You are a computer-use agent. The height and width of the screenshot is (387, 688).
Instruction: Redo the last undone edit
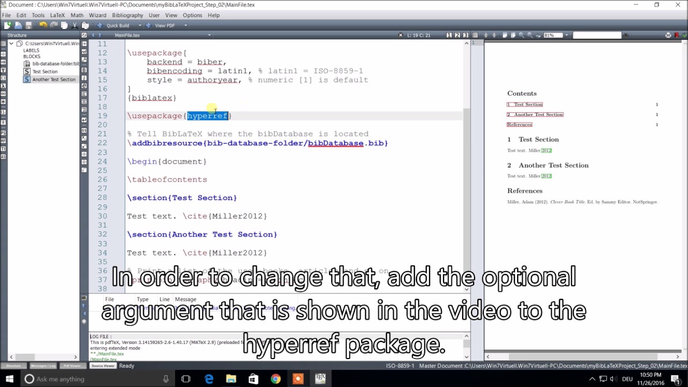click(54, 25)
